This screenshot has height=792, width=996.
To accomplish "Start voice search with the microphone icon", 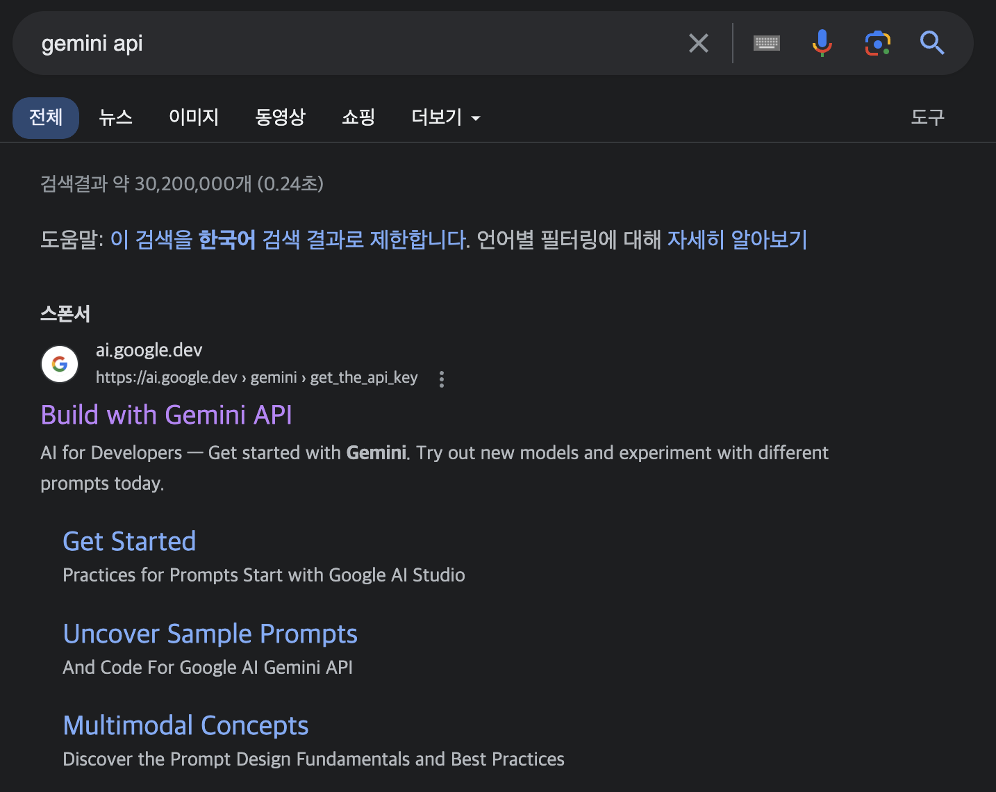I will pyautogui.click(x=822, y=43).
